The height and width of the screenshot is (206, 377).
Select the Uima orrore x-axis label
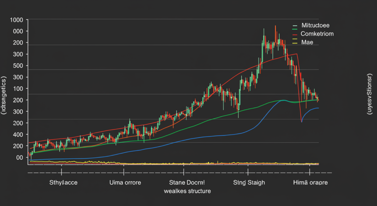pyautogui.click(x=125, y=182)
